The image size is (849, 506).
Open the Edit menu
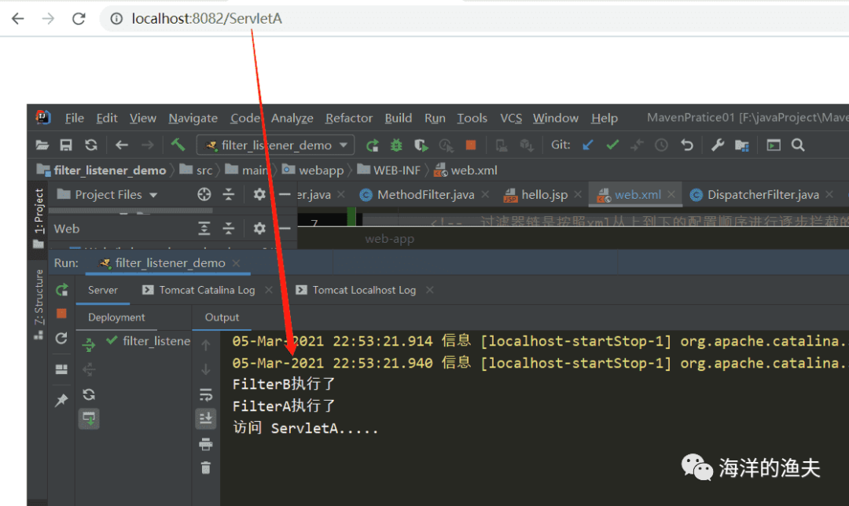click(x=107, y=118)
